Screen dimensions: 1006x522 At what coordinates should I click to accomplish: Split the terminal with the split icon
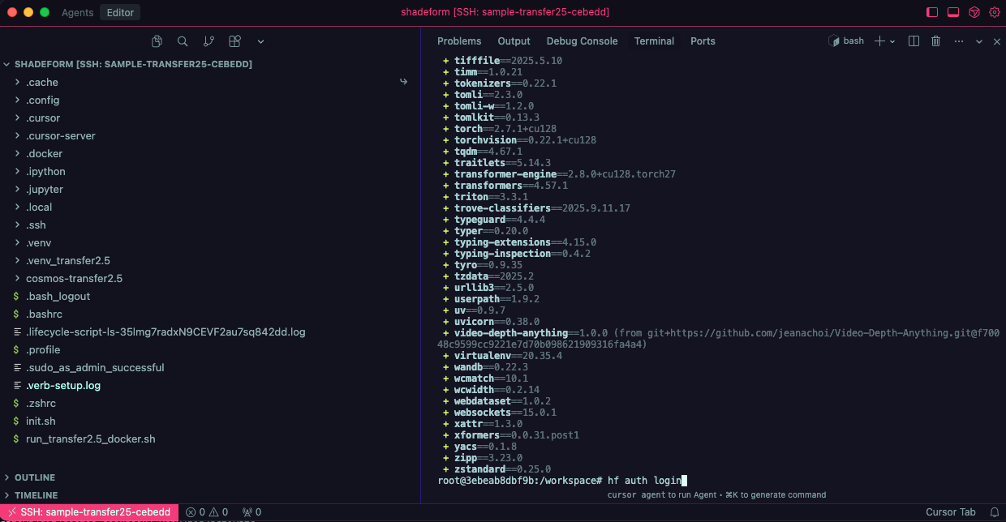tap(914, 41)
